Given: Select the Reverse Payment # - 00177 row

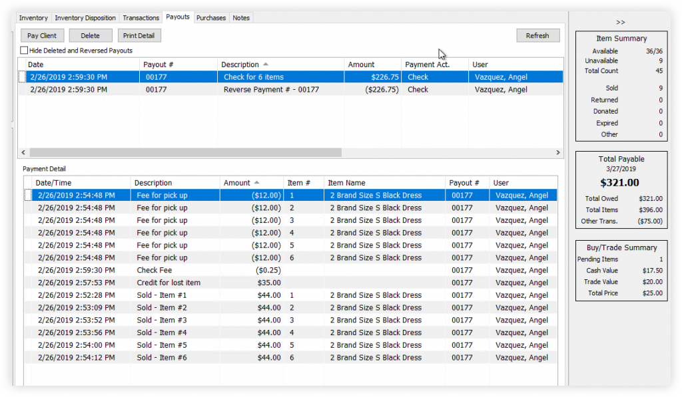Looking at the screenshot, I should (270, 90).
